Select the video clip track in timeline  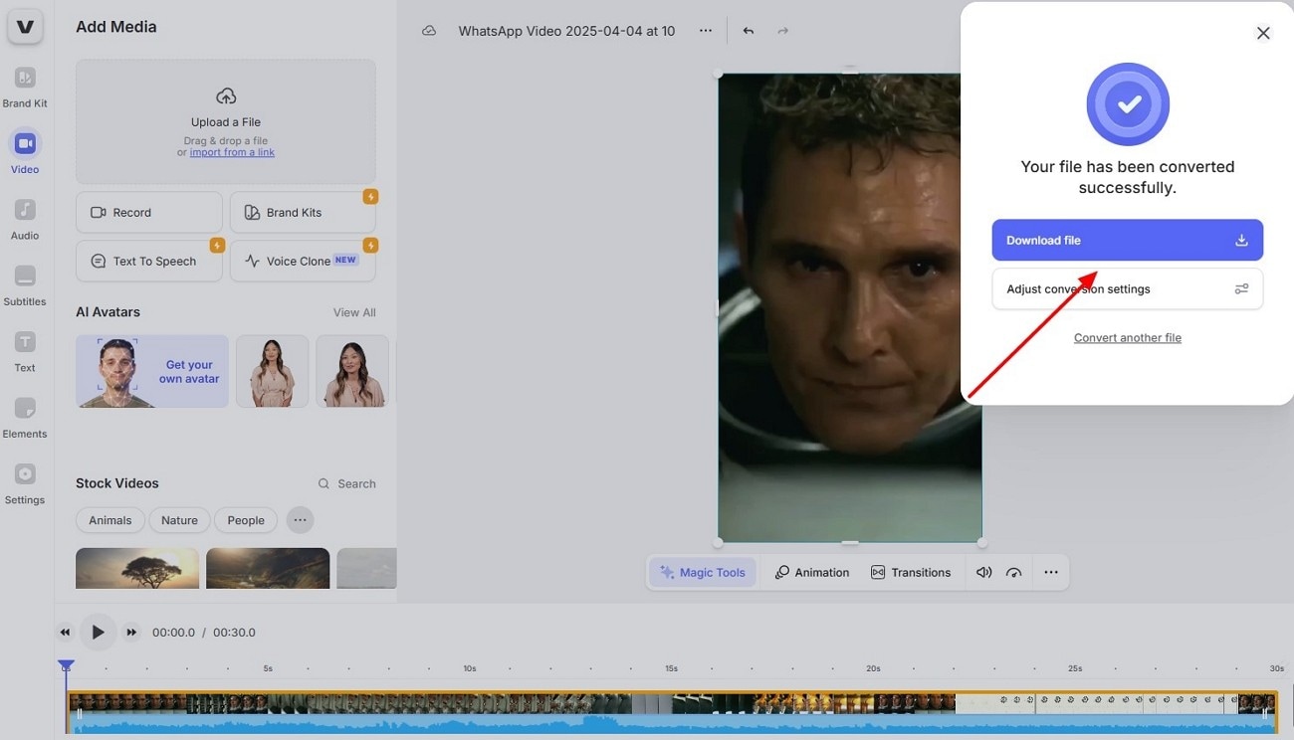[x=672, y=712]
